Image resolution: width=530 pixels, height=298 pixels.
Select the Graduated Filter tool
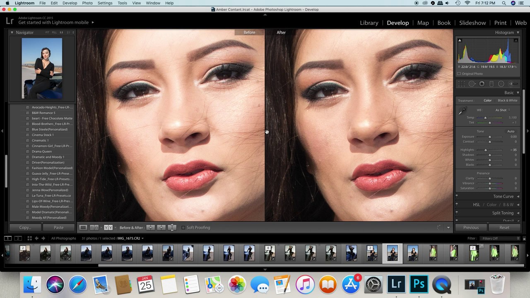tap(491, 84)
